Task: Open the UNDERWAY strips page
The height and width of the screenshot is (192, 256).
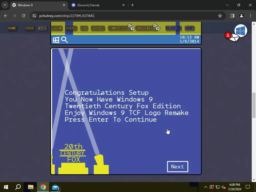Action: [x=144, y=28]
